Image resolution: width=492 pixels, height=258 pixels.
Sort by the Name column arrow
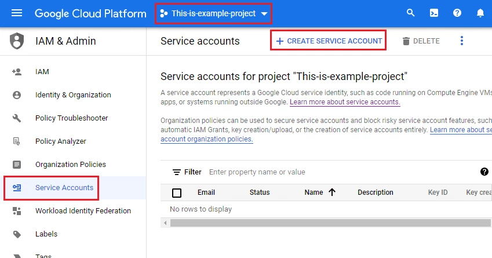[x=332, y=192]
